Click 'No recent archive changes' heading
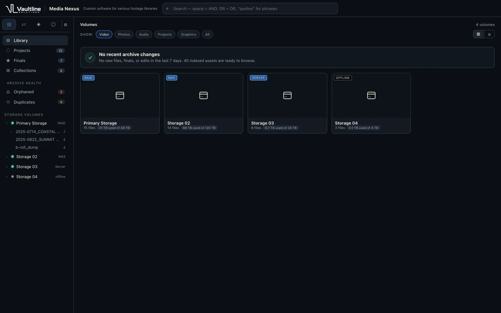Viewport: 501px width, 313px height. tap(129, 54)
